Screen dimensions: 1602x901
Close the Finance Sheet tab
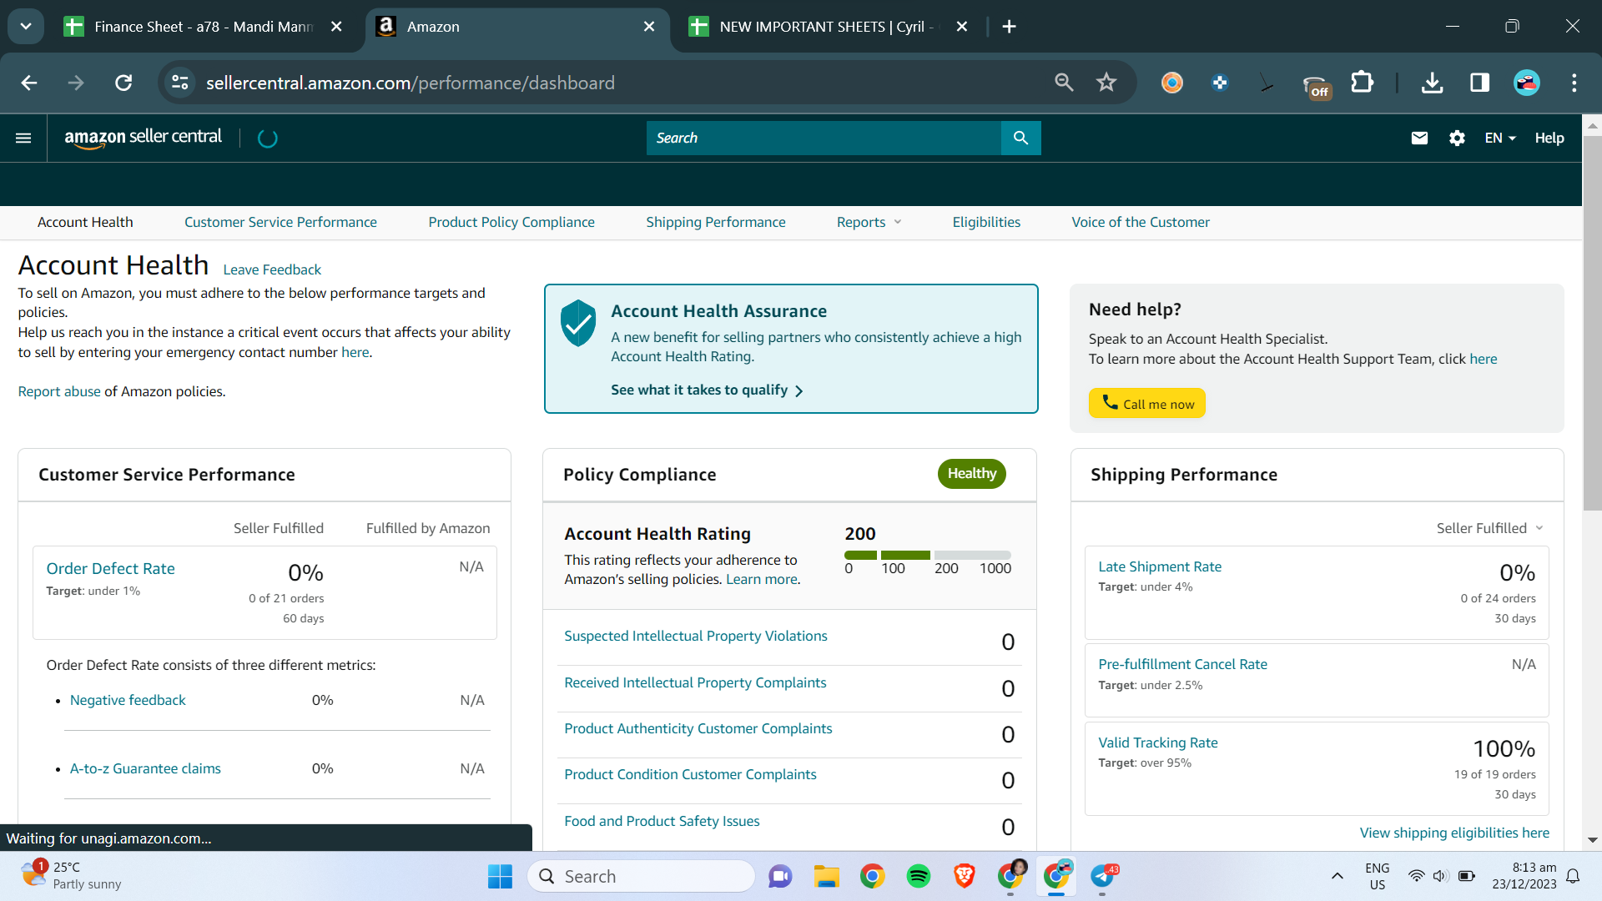[336, 27]
